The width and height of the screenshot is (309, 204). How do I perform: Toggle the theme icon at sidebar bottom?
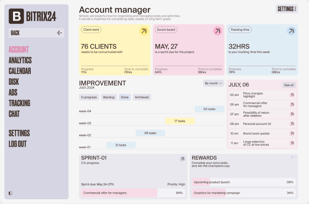pyautogui.click(x=10, y=193)
